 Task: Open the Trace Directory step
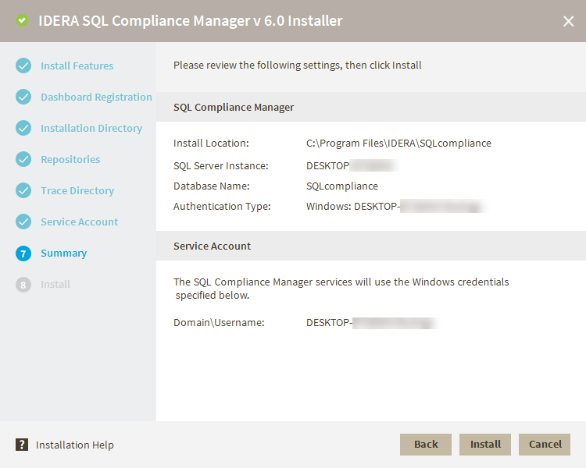(77, 190)
